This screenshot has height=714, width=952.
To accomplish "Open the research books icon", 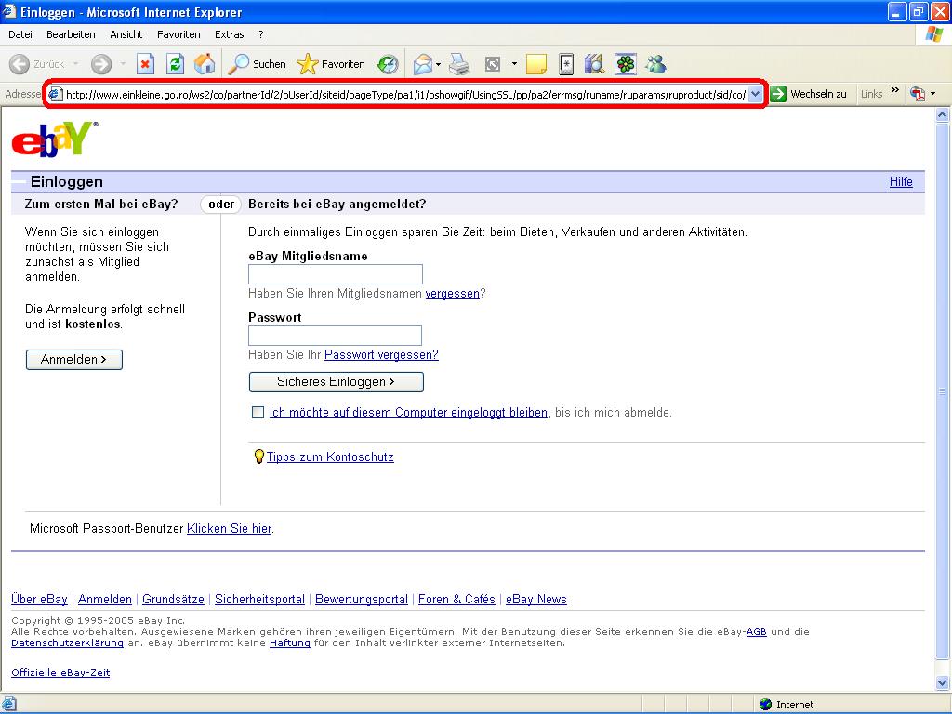I will point(594,64).
